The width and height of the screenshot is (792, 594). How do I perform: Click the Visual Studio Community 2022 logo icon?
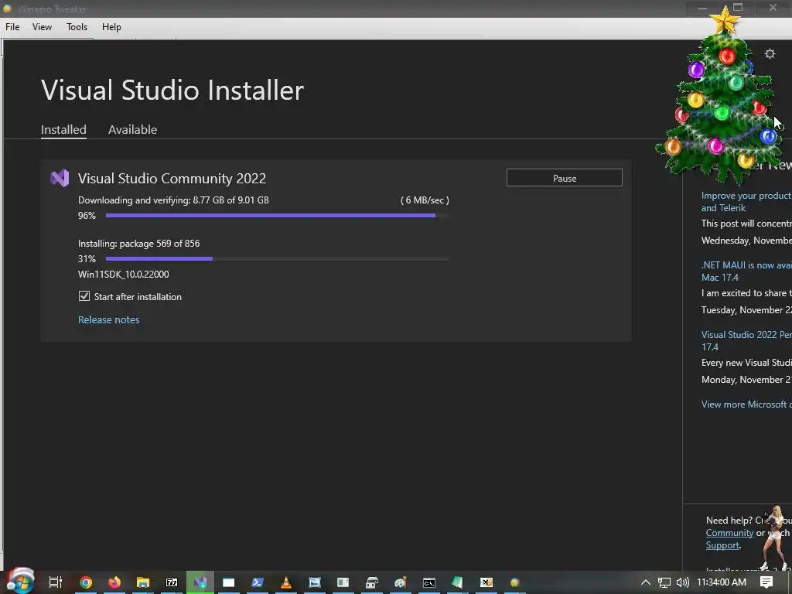pyautogui.click(x=60, y=179)
